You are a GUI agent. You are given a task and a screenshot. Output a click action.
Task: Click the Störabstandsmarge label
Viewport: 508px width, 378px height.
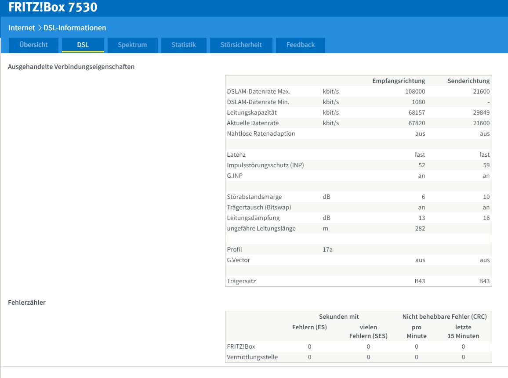(254, 197)
